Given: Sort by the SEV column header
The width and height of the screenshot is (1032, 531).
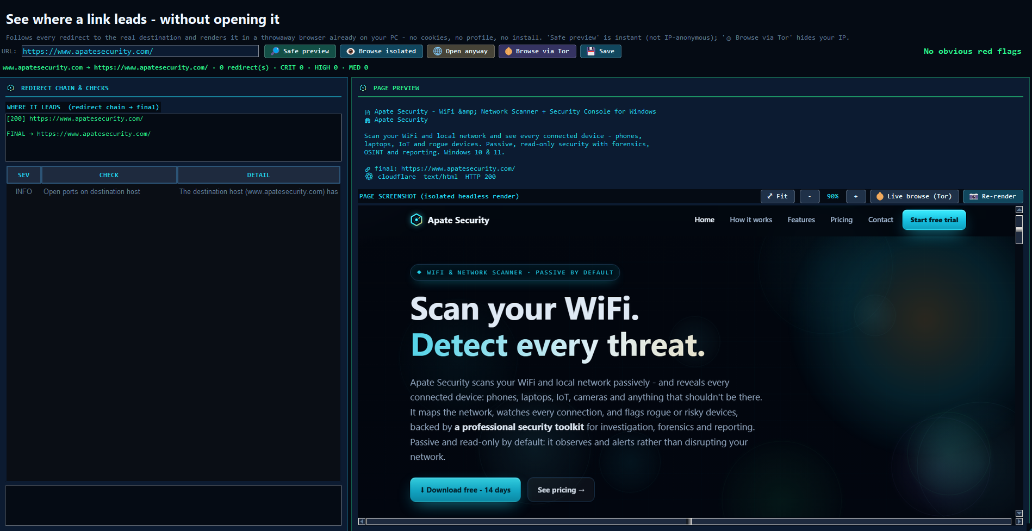Looking at the screenshot, I should point(24,175).
